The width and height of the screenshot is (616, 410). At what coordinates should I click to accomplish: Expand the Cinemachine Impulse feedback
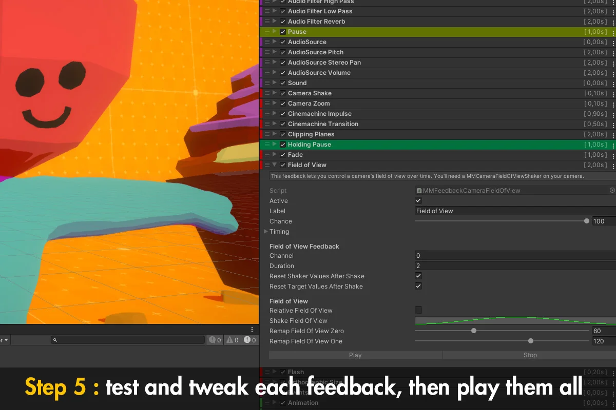[x=275, y=114]
